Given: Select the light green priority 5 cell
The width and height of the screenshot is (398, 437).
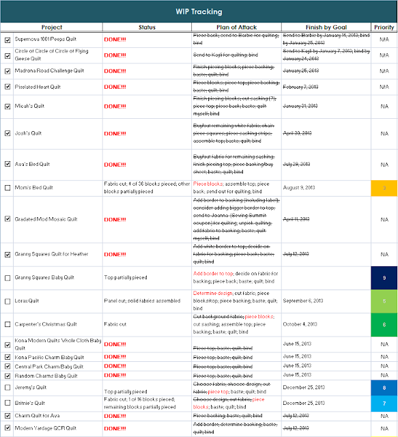Looking at the screenshot, I should pos(384,301).
